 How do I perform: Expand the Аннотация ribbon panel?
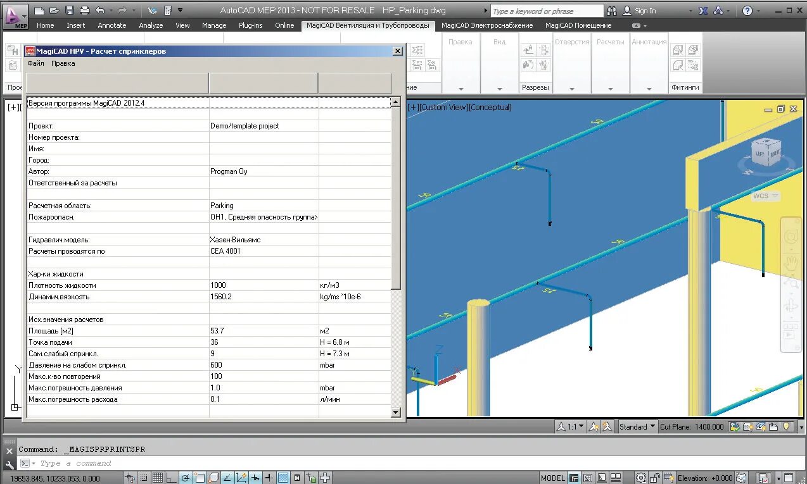[x=649, y=89]
